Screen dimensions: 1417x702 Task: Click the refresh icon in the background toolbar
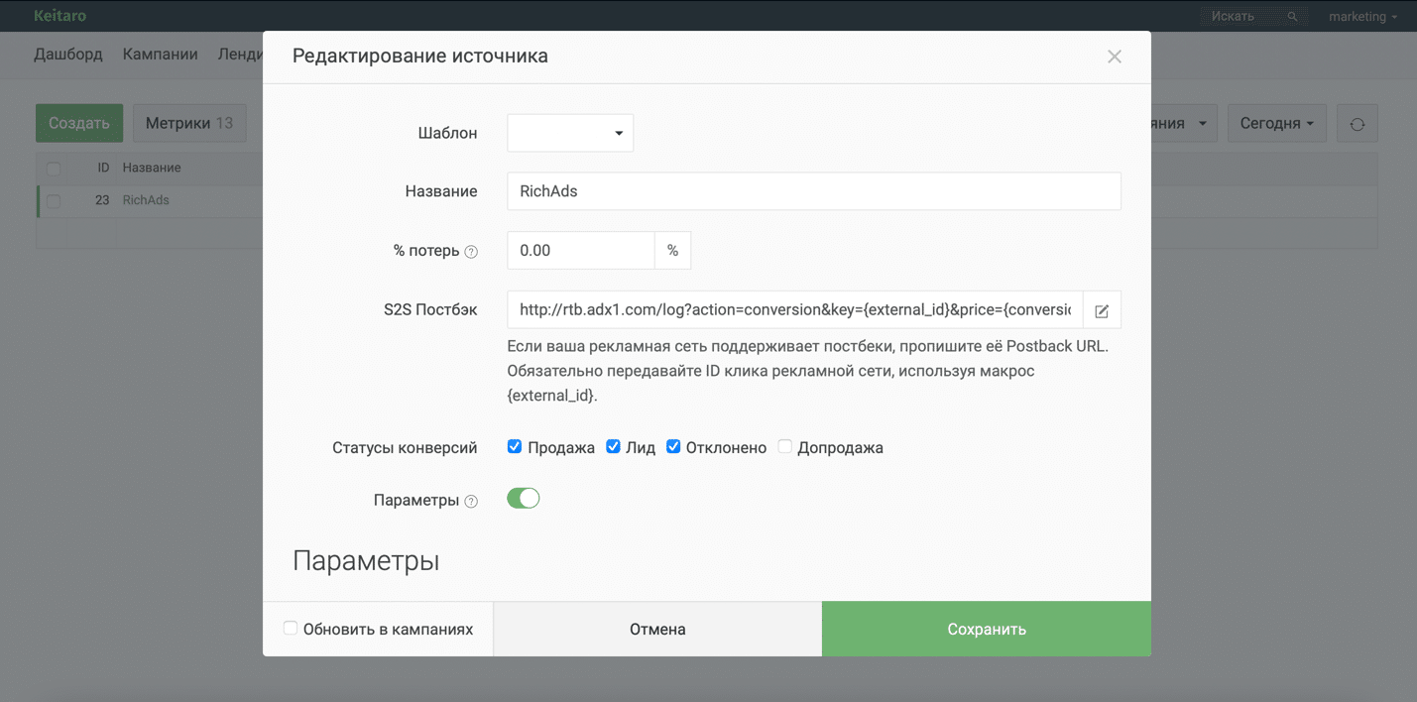pos(1358,124)
